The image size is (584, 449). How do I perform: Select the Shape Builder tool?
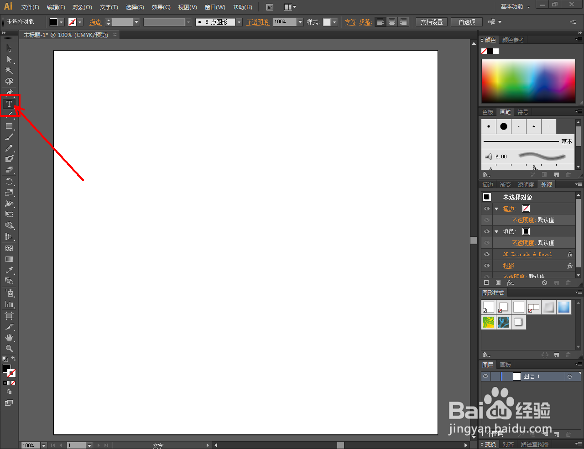(x=9, y=226)
